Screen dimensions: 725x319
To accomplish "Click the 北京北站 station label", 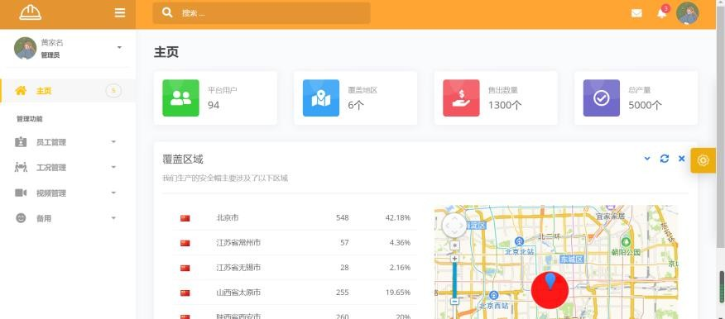I will pyautogui.click(x=519, y=251).
